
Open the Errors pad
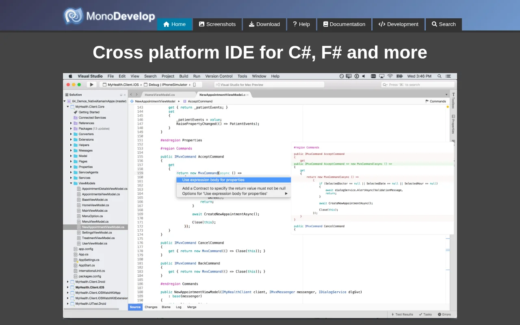[444, 314]
